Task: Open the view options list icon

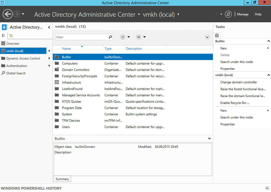Action: coord(123,37)
